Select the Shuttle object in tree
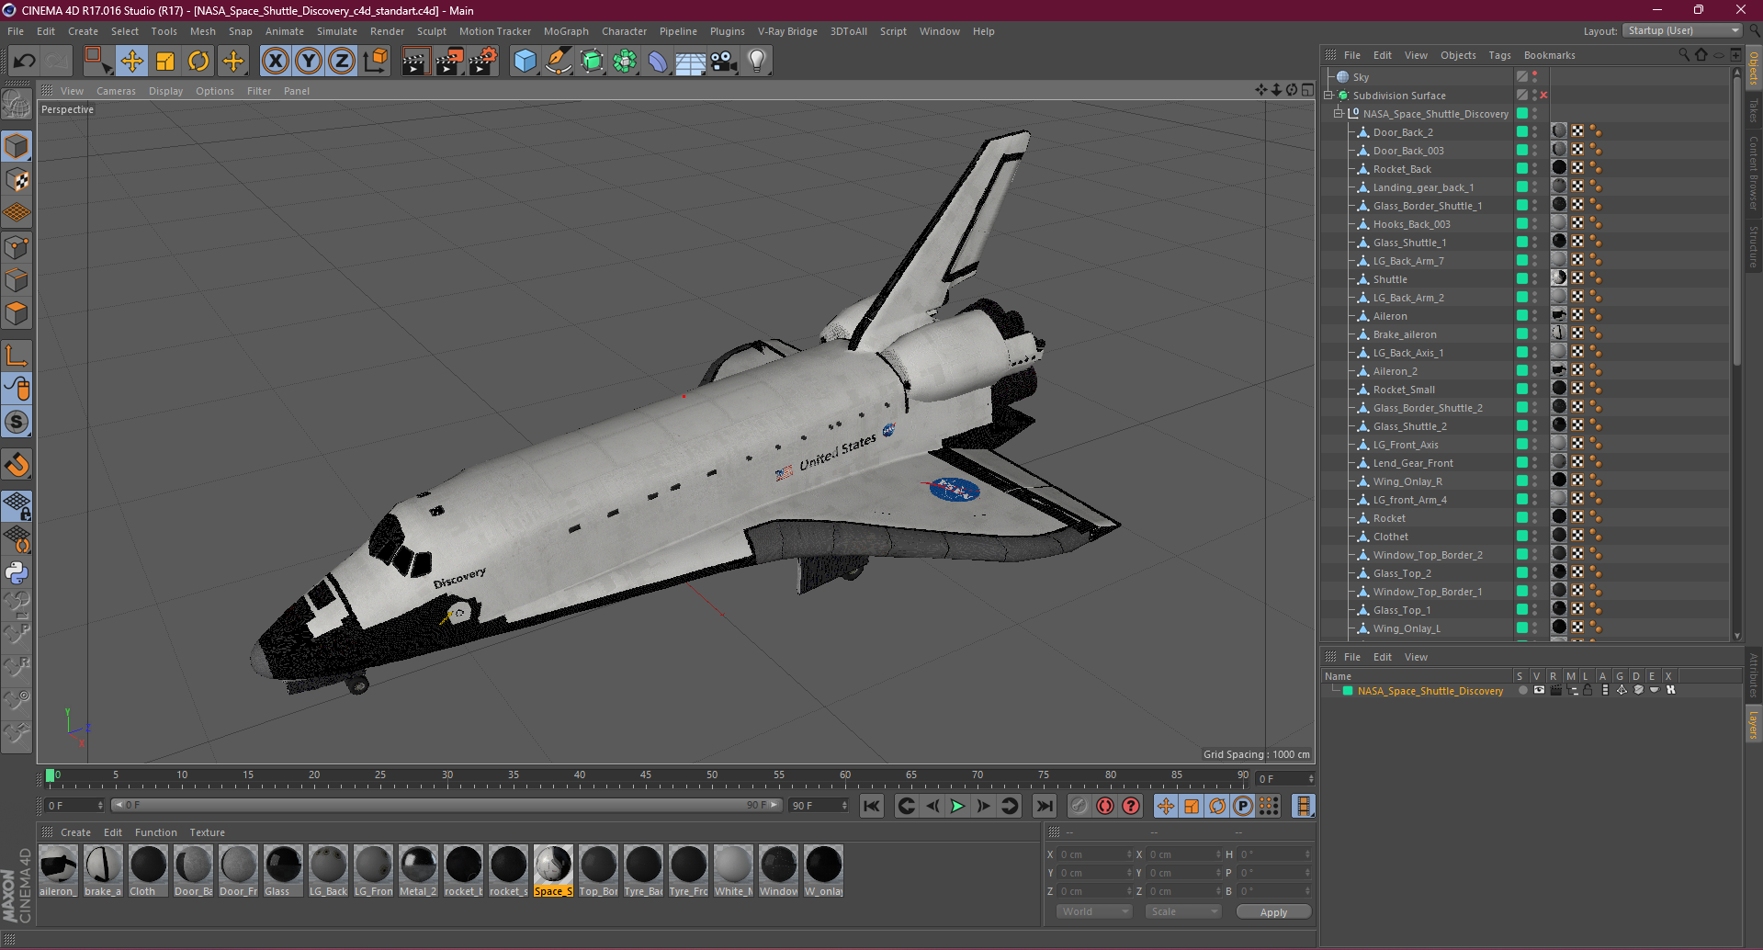Screen dimensions: 1763x950 (1389, 279)
